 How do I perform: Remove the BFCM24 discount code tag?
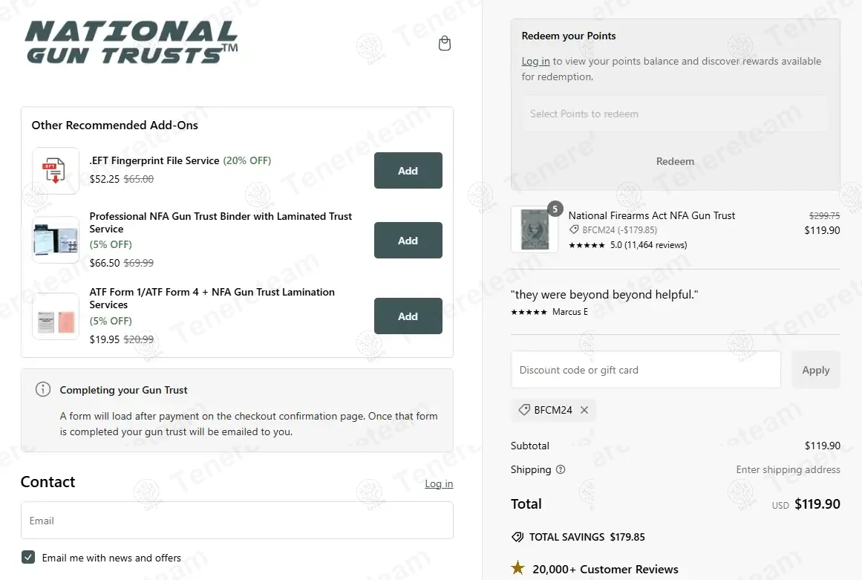[584, 410]
